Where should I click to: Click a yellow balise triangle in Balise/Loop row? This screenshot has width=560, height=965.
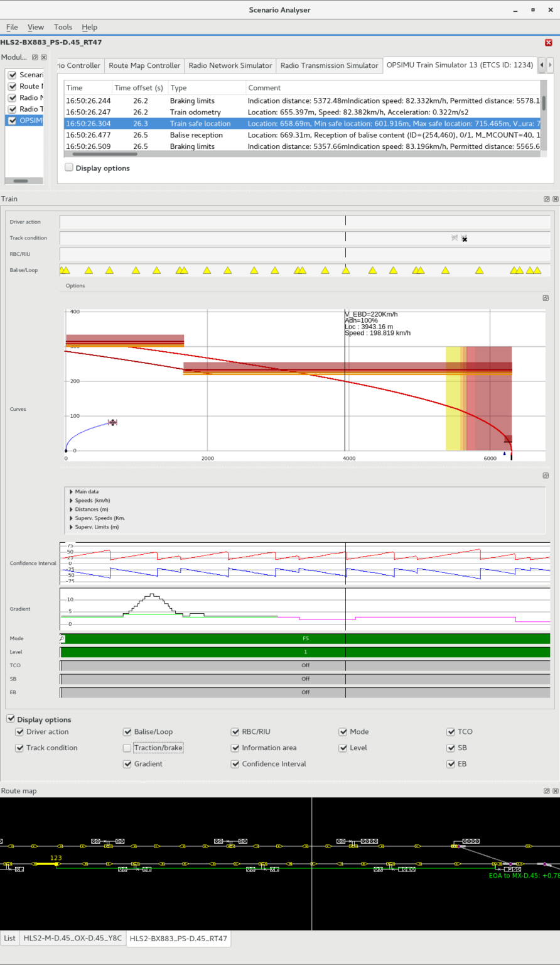point(89,270)
